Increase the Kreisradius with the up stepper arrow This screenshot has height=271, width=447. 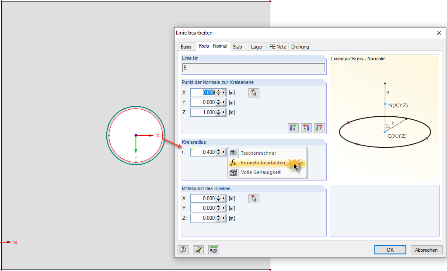coord(218,150)
